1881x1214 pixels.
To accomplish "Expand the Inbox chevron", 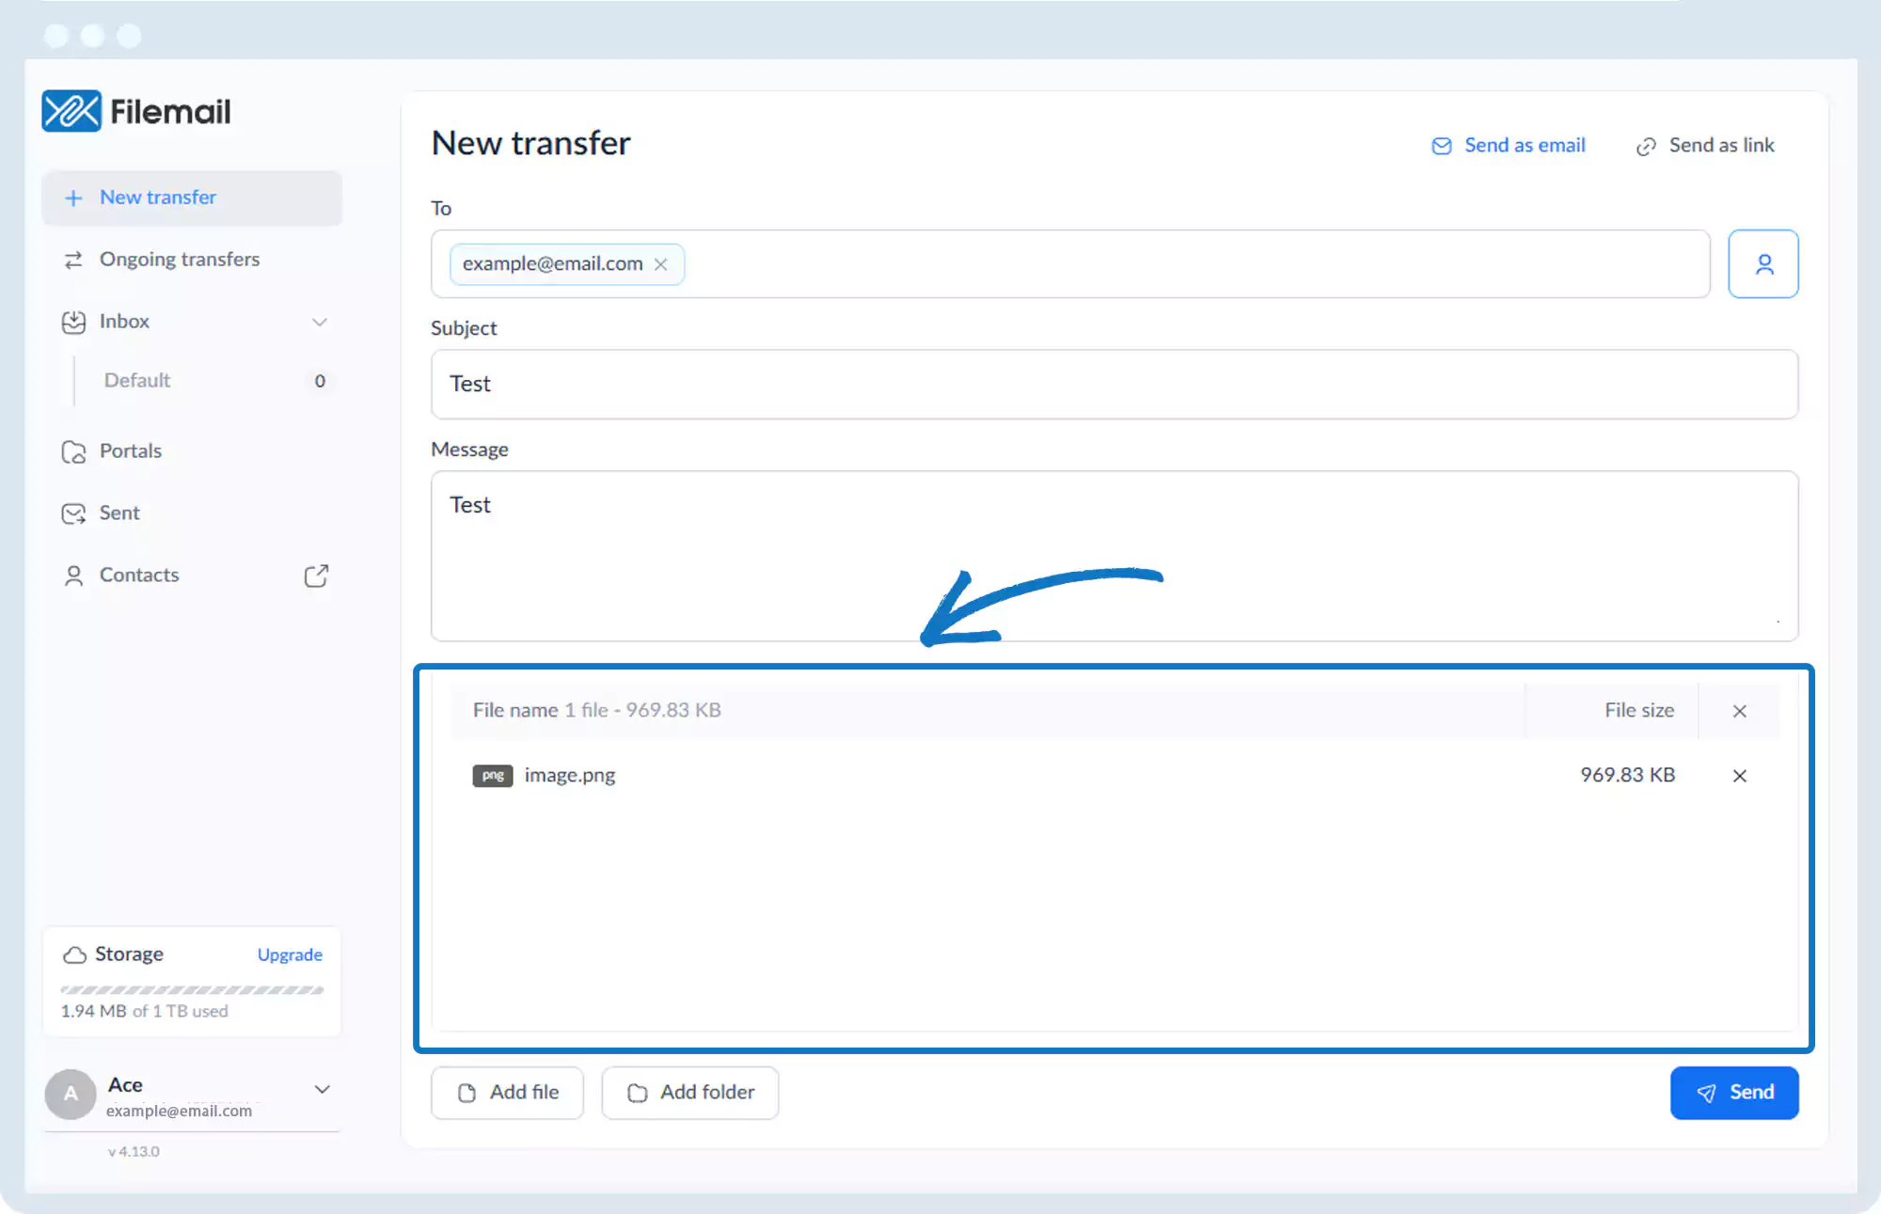I will pyautogui.click(x=320, y=322).
